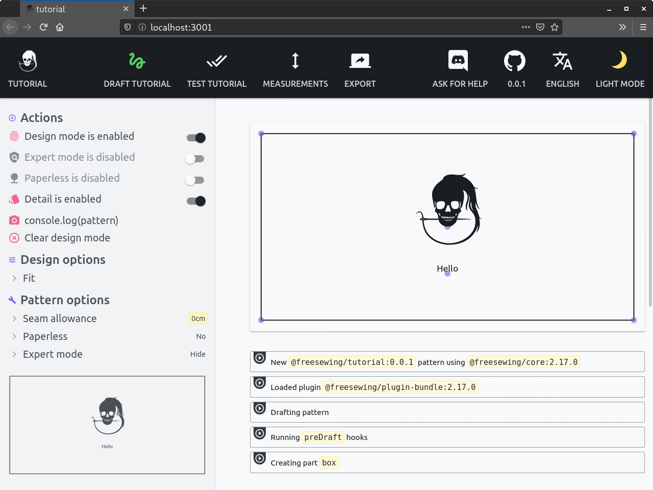The width and height of the screenshot is (653, 490).
Task: Click the play icon on the 'Running preDraft hooks' entry
Action: click(260, 433)
